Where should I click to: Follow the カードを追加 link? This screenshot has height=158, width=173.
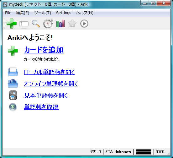[x=44, y=50]
